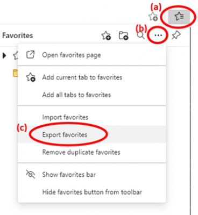
Task: Click the open-in-new-window icon beside Open favorites page
Action: point(31,55)
